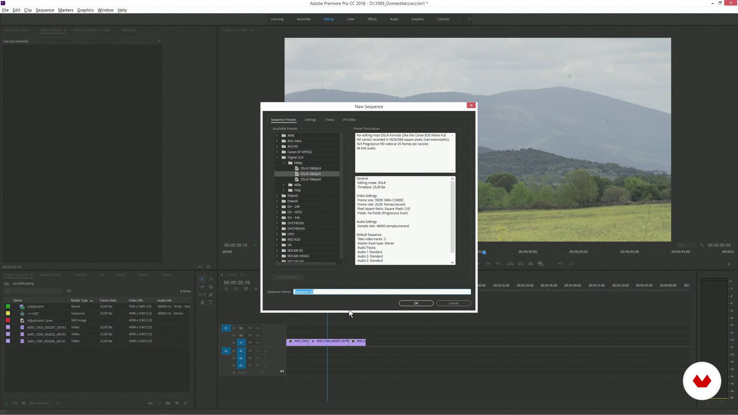Select the Razor tool in toolbar
Image resolution: width=738 pixels, height=415 pixels.
click(x=211, y=287)
